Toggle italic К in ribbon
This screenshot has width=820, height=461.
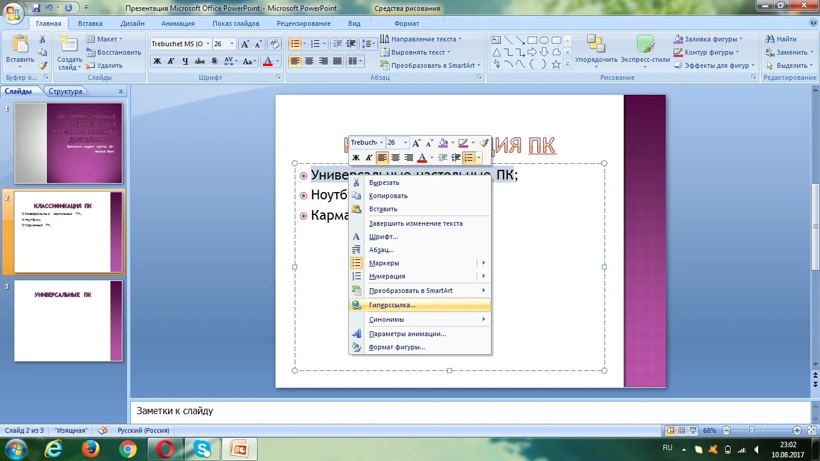click(171, 61)
